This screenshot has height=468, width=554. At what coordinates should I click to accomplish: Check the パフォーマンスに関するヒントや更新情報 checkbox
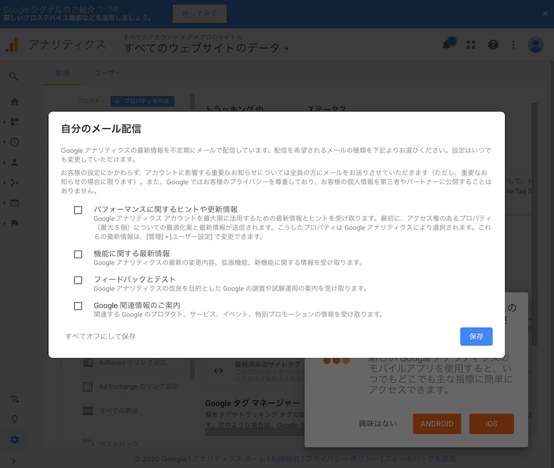click(78, 210)
